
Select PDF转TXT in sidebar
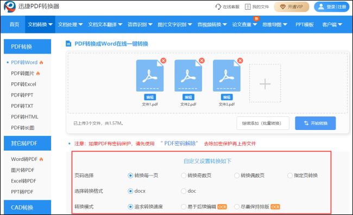[22, 106]
